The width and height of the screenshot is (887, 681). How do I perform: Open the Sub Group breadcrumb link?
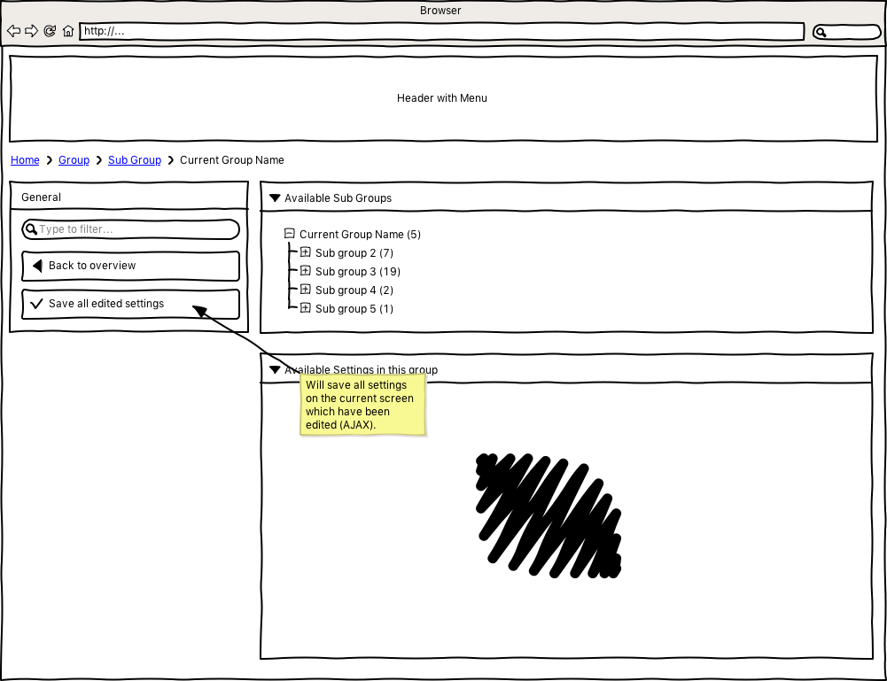(x=135, y=160)
